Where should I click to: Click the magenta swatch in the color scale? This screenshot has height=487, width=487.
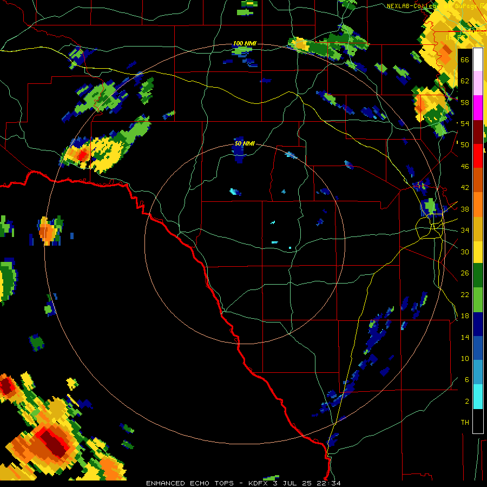478,108
